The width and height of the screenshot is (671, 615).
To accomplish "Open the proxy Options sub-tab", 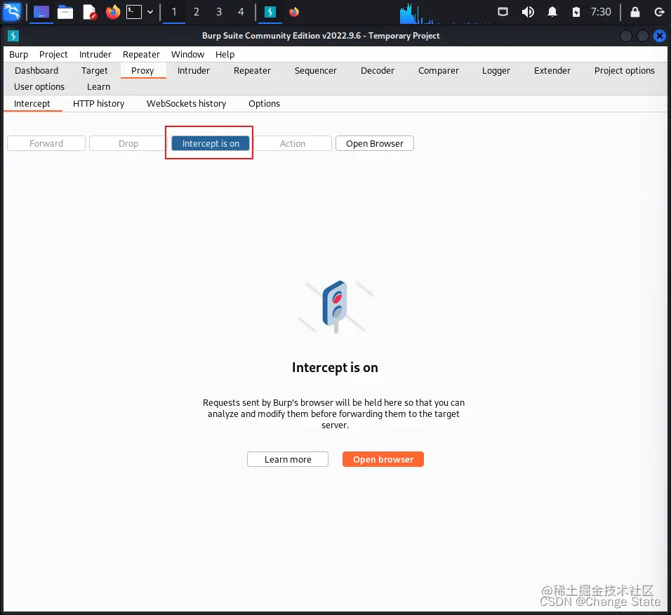I will [264, 104].
